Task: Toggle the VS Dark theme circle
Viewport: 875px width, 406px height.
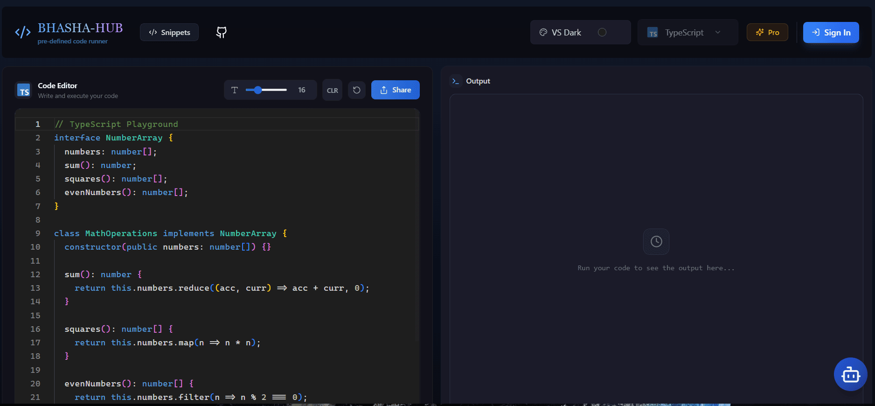Action: click(x=602, y=32)
